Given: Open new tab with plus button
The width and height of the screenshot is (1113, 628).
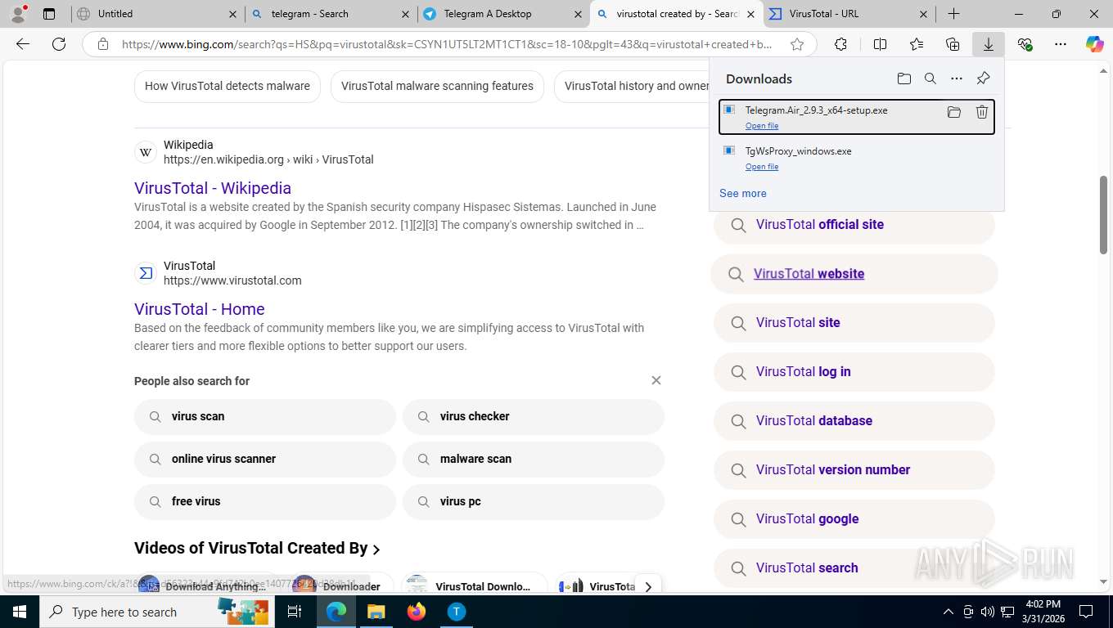Looking at the screenshot, I should tap(954, 14).
